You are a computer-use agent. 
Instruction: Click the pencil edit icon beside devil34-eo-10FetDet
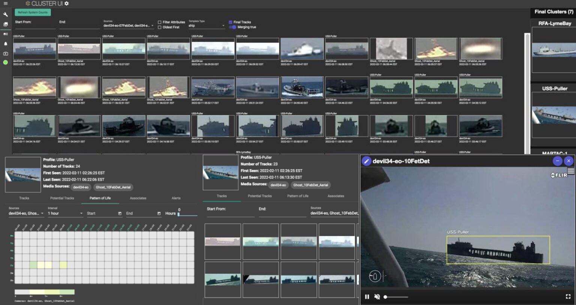[366, 161]
